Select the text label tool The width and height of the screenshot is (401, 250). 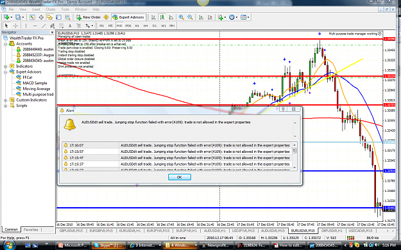(79, 26)
